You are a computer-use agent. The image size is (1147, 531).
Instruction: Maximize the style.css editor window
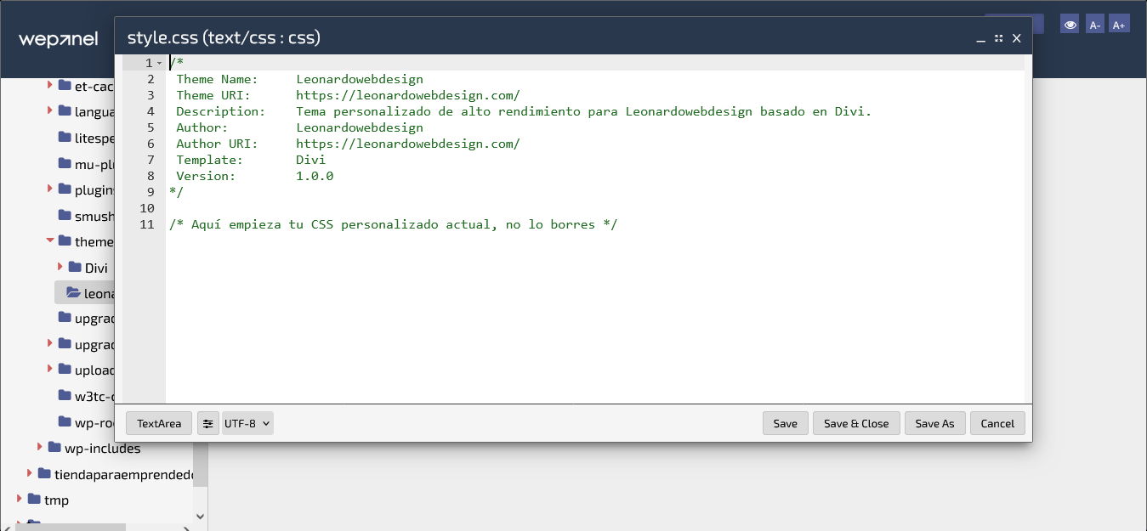pyautogui.click(x=998, y=38)
